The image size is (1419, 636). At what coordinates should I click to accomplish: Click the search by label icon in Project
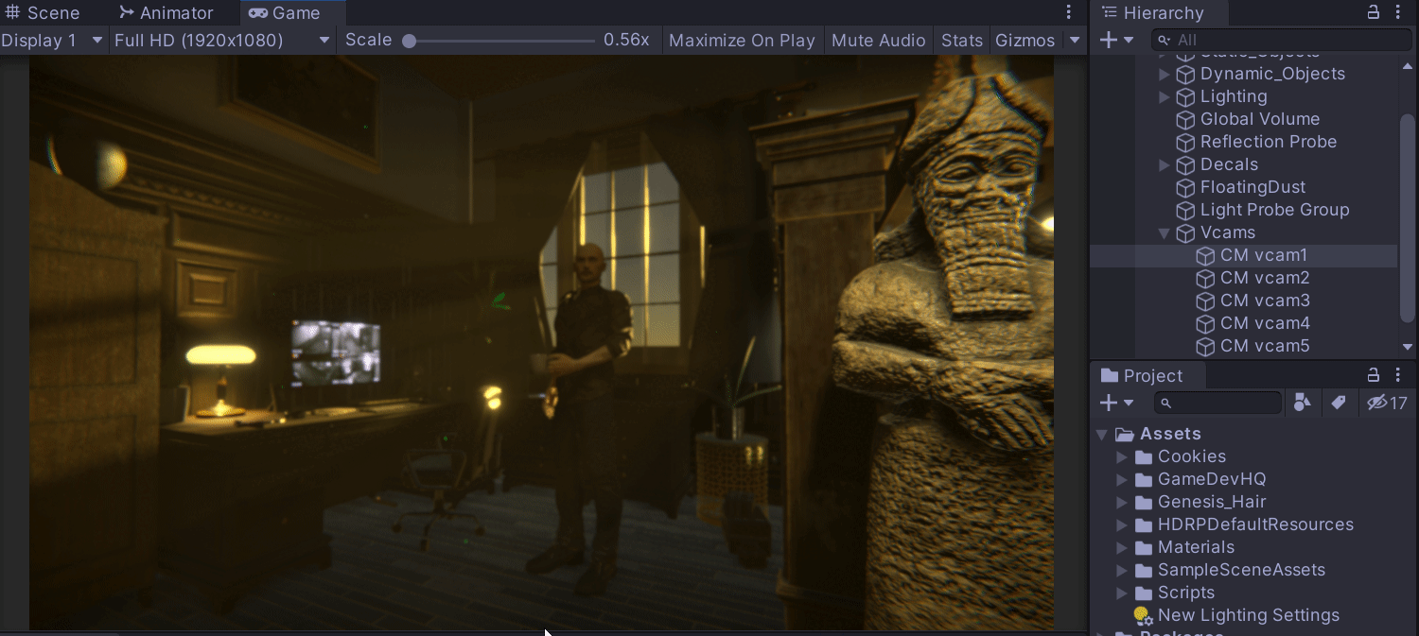[x=1340, y=402]
